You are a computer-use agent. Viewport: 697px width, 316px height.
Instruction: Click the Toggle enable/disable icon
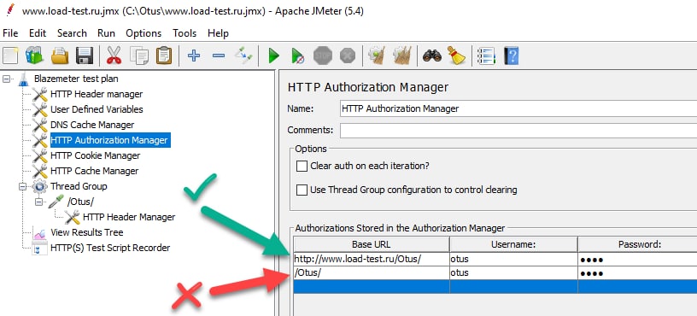tap(243, 56)
